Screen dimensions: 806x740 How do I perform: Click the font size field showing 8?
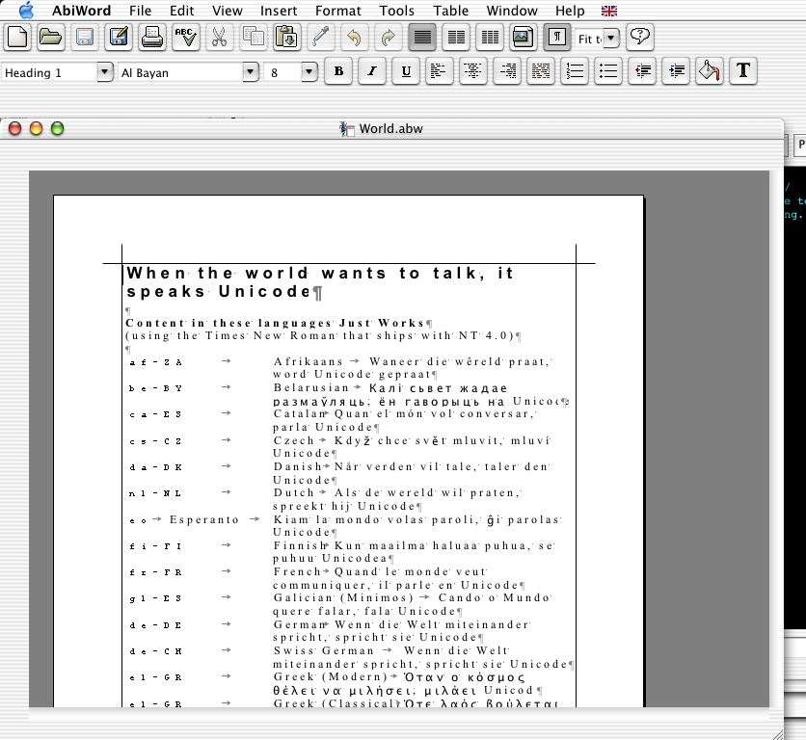coord(283,72)
